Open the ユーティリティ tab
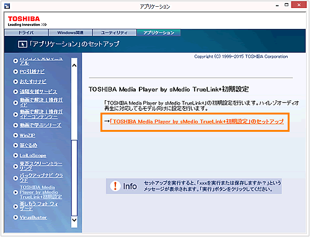310x237 pixels. click(115, 33)
